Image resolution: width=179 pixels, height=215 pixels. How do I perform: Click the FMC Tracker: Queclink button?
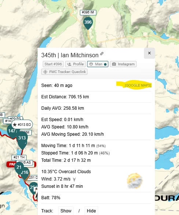point(65,72)
